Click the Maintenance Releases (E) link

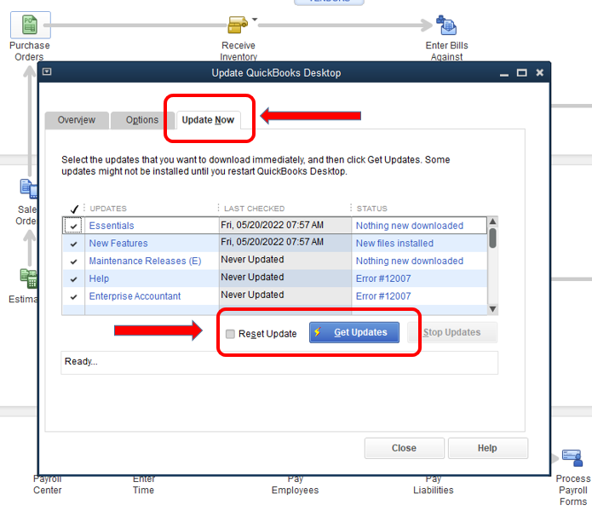tap(145, 261)
